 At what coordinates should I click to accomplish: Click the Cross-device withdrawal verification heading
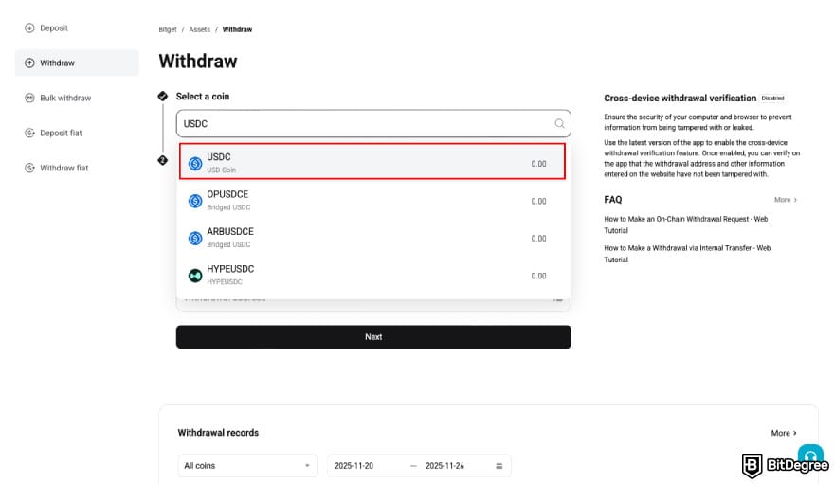[680, 99]
